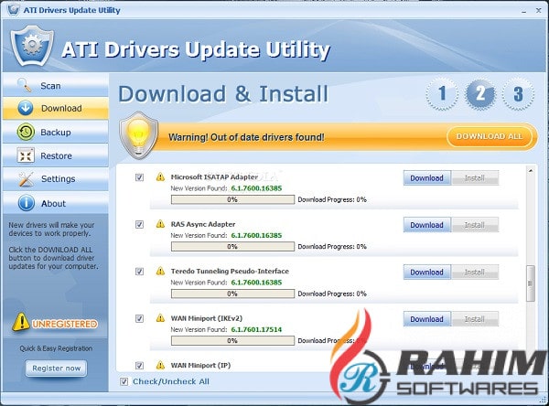Uncheck the WAN Miniport (IP) checkbox
549x406 pixels.
[x=139, y=366]
